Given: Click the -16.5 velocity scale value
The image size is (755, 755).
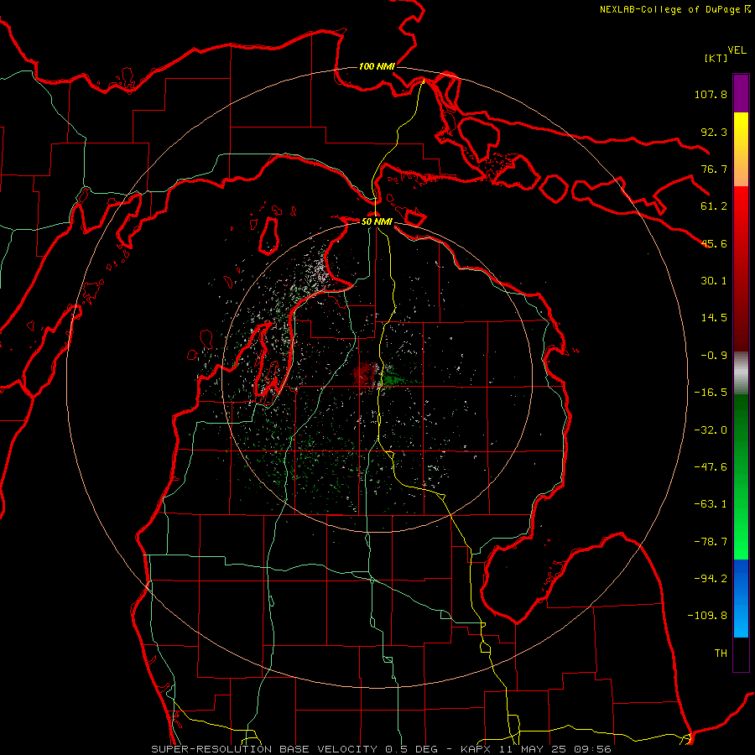Looking at the screenshot, I should point(711,393).
